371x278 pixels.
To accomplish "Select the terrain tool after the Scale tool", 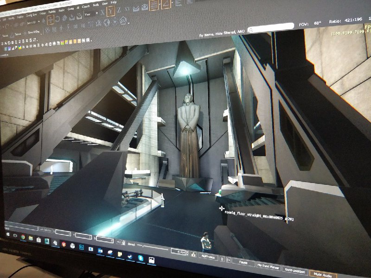I will point(72,18).
